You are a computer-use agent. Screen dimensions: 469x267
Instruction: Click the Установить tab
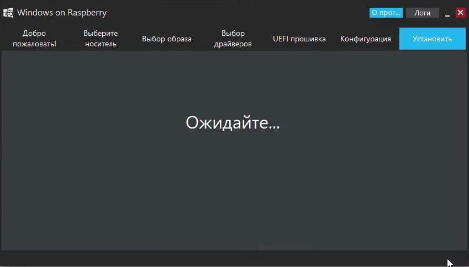pyautogui.click(x=432, y=39)
